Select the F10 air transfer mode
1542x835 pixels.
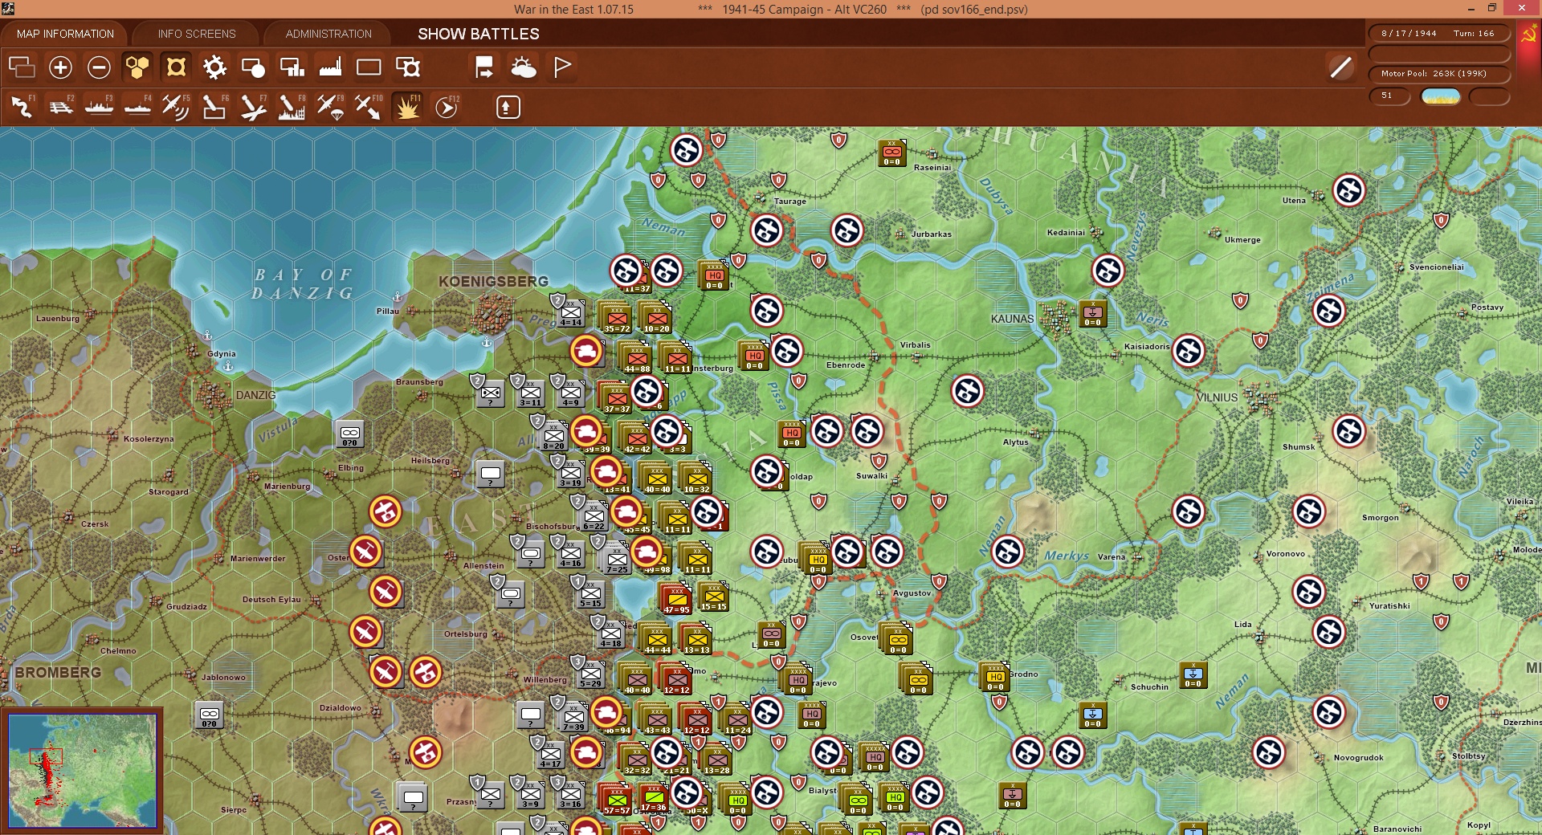point(369,107)
